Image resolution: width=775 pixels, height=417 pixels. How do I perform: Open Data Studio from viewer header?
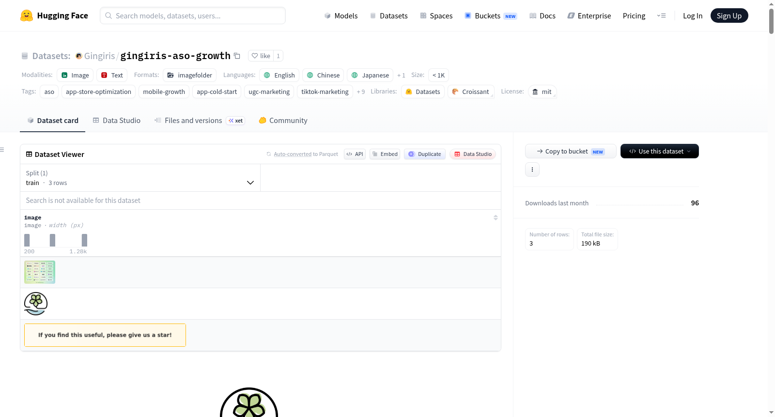click(x=473, y=154)
